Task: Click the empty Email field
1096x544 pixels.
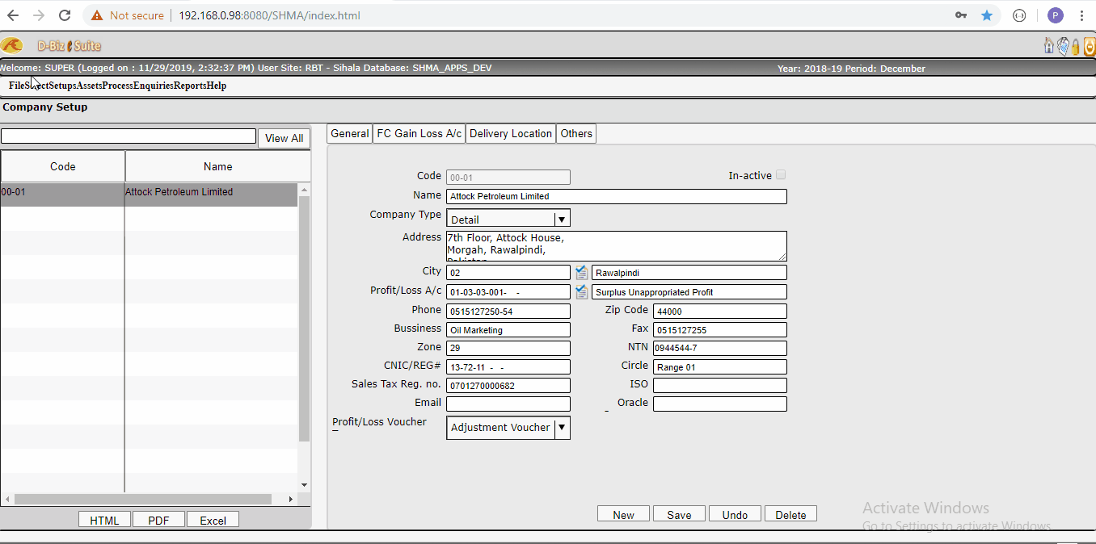Action: point(508,404)
